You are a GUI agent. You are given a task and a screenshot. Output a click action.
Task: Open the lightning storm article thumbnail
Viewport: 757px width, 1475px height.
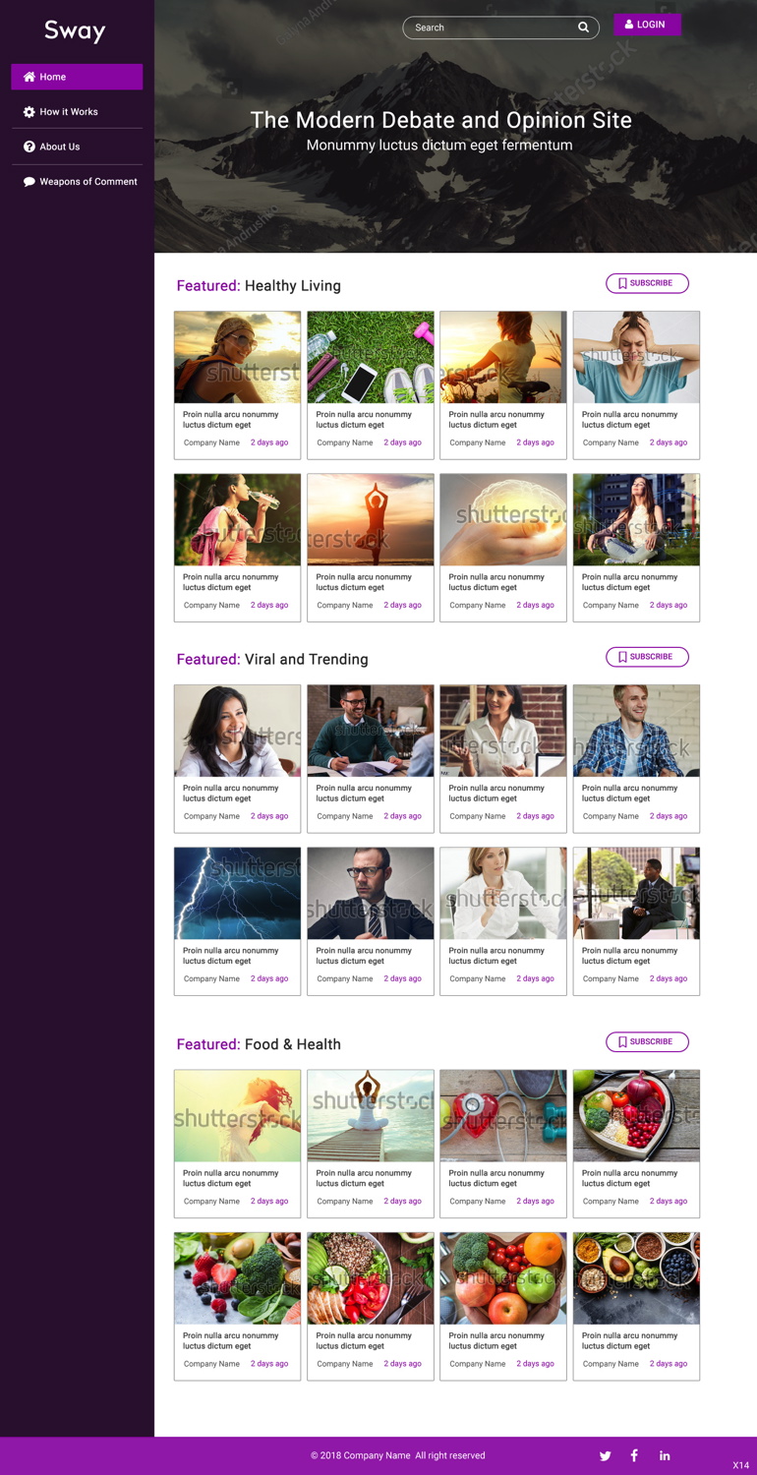pyautogui.click(x=238, y=894)
